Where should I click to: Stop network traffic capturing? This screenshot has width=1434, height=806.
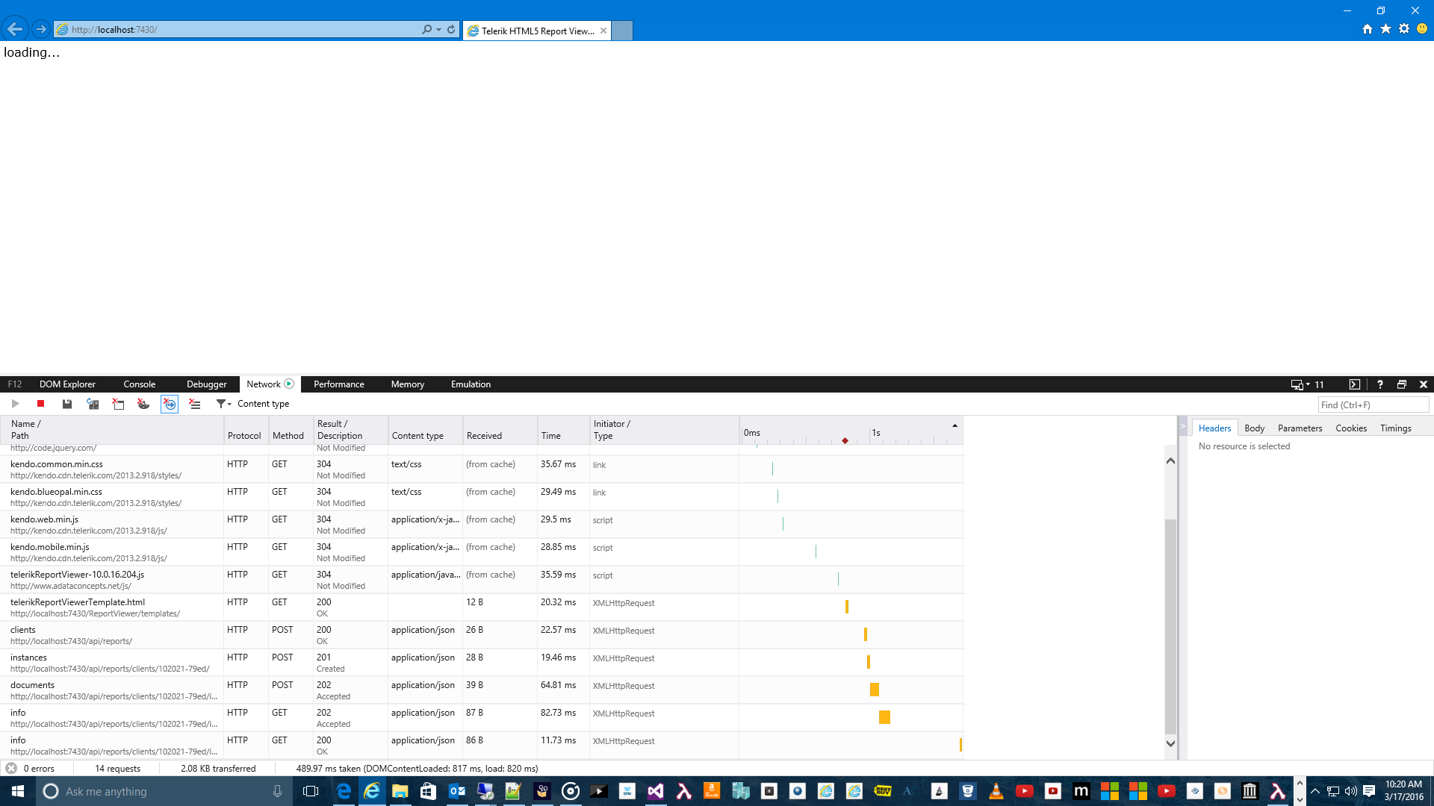tap(41, 404)
